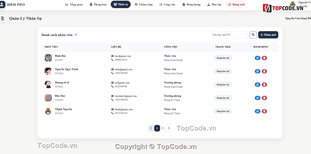Toggle the sidebar hamburger menu icon
The width and height of the screenshot is (311, 154).
[3, 18]
